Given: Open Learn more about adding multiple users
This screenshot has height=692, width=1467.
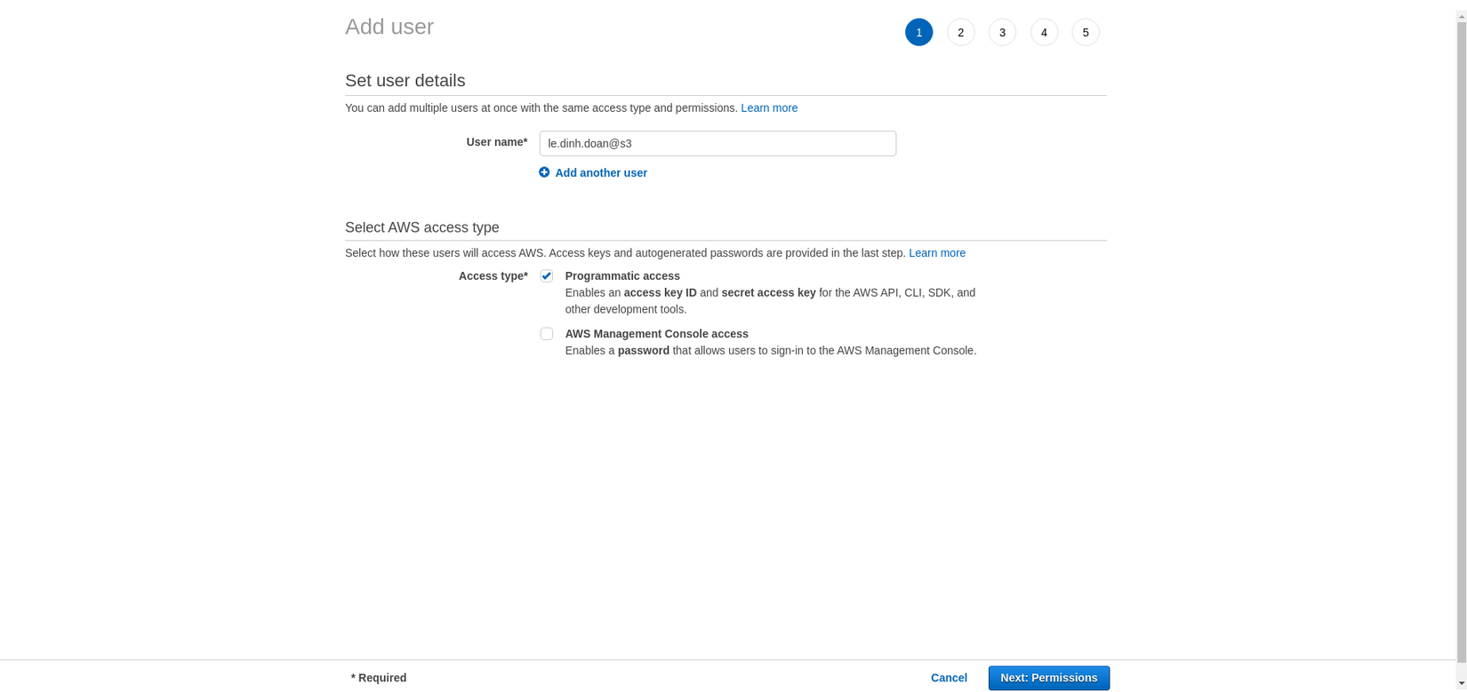Looking at the screenshot, I should point(769,107).
